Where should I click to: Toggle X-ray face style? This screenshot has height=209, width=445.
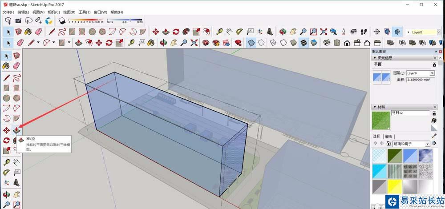pyautogui.click(x=251, y=43)
